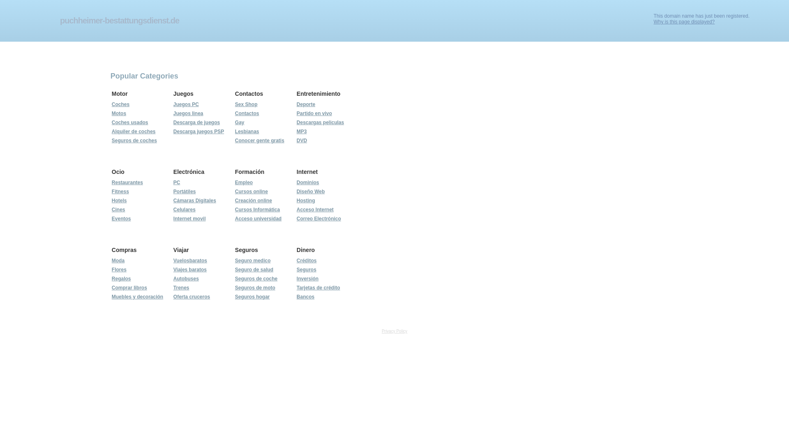Select the Hotels link
Screen dimensions: 789x444
119,201
